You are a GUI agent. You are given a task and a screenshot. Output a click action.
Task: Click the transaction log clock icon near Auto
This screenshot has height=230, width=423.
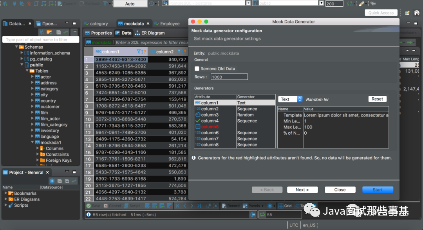tap(152, 4)
